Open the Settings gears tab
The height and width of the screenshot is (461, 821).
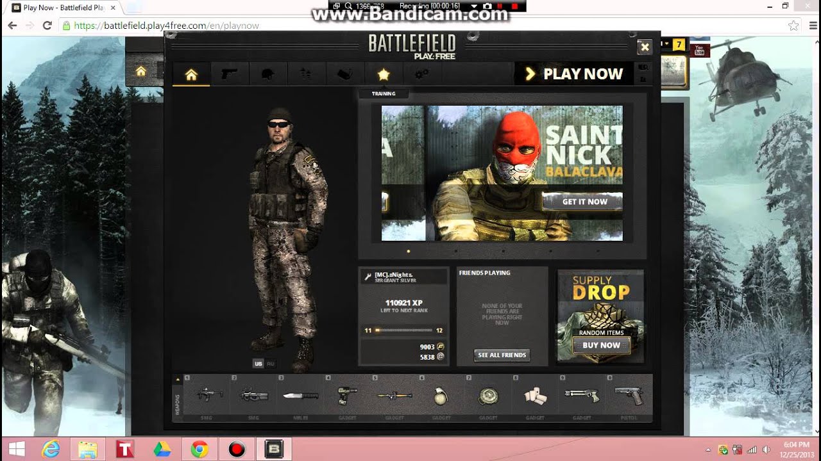tap(421, 74)
